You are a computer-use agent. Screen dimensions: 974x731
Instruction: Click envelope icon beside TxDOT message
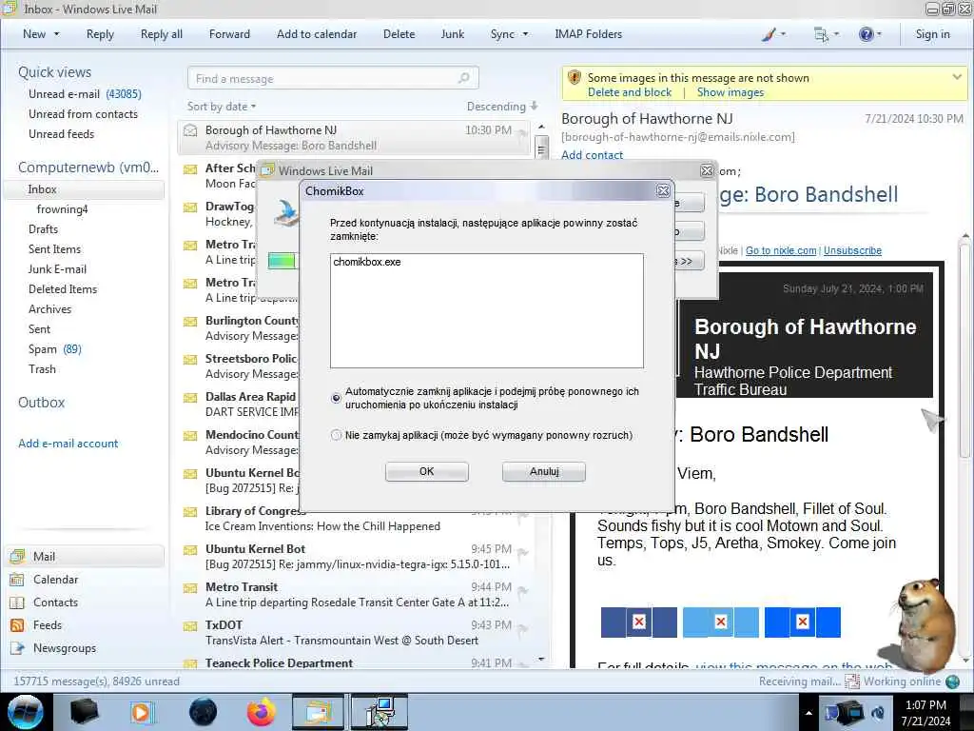[190, 626]
